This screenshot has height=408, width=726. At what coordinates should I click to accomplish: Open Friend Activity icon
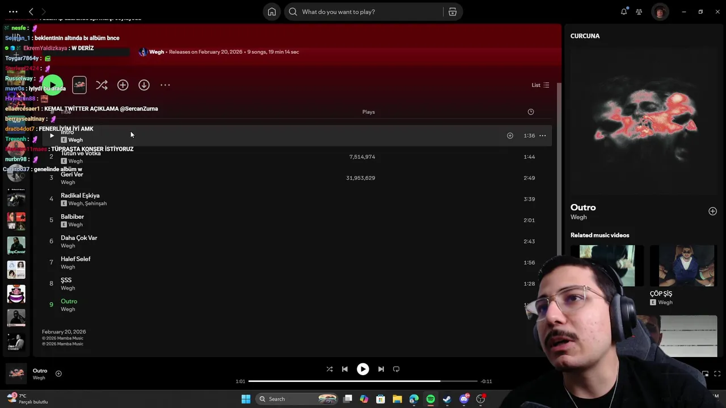(639, 12)
